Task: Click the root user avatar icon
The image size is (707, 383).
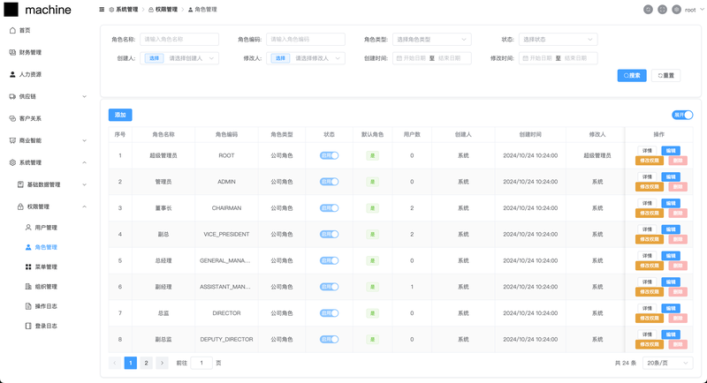Action: click(x=676, y=10)
